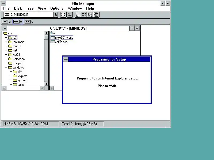Click the '4.46MB, 10/25/<2 7:38:10PM' status text

[26, 124]
